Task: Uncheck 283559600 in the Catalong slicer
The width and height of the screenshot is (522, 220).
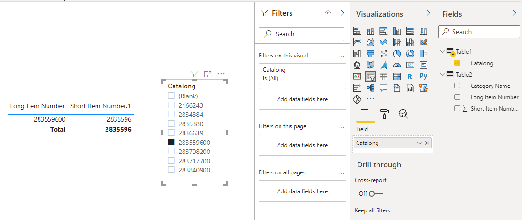Action: coord(171,142)
